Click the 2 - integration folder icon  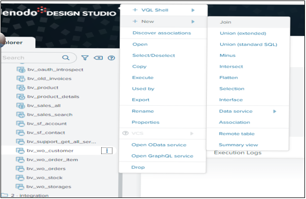[5, 195]
